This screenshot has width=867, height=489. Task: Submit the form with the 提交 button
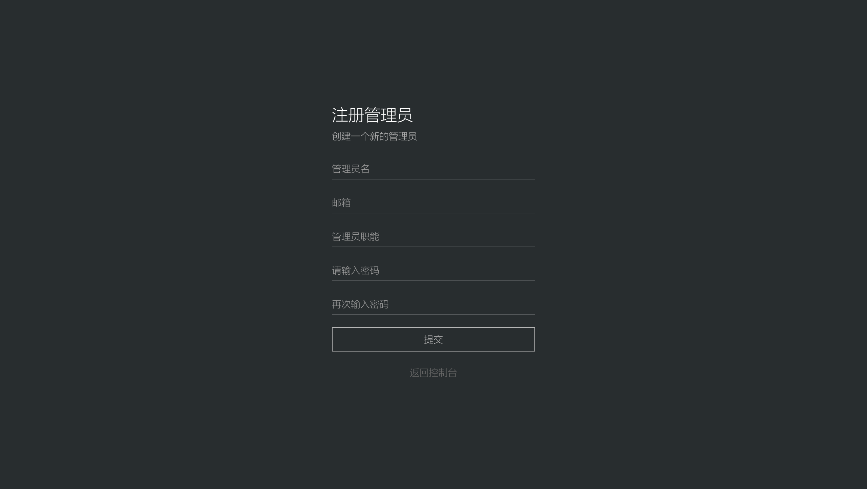click(x=433, y=339)
